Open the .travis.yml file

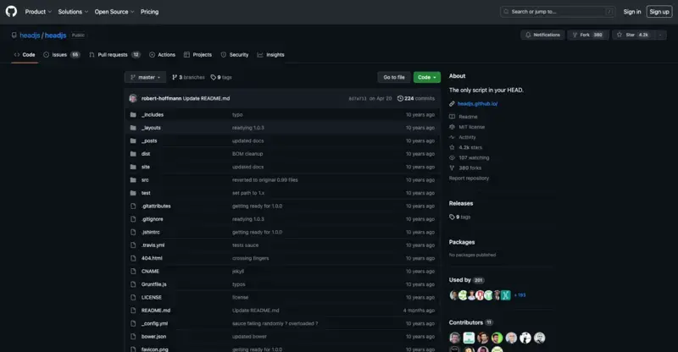(153, 245)
